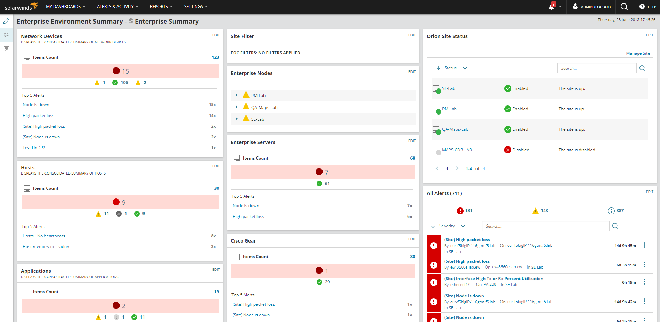Edit the Site Filter widget
The image size is (660, 322).
(412, 35)
